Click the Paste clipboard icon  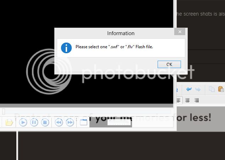click(x=221, y=89)
